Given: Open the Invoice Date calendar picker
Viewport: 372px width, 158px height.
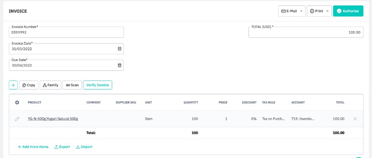Looking at the screenshot, I should point(120,49).
